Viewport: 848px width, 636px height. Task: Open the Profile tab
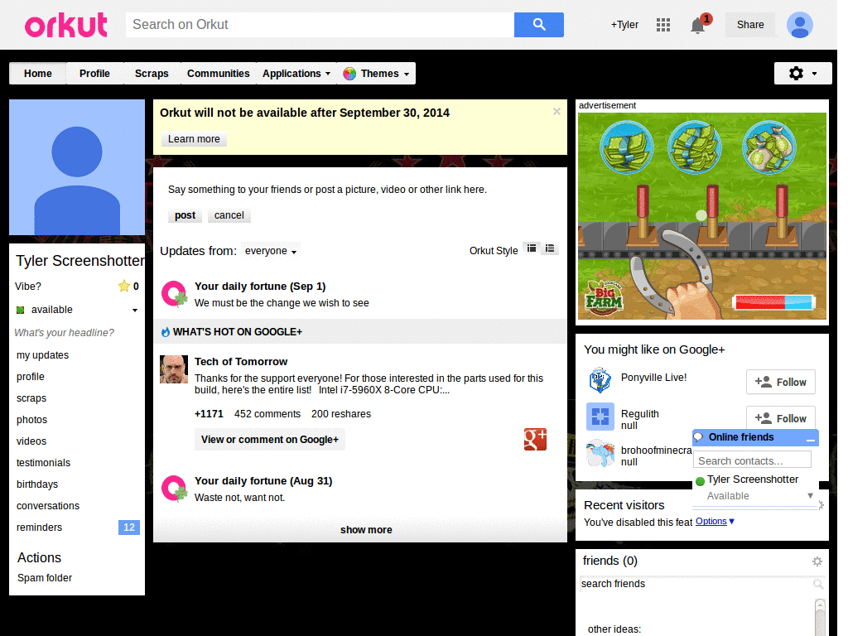(94, 74)
